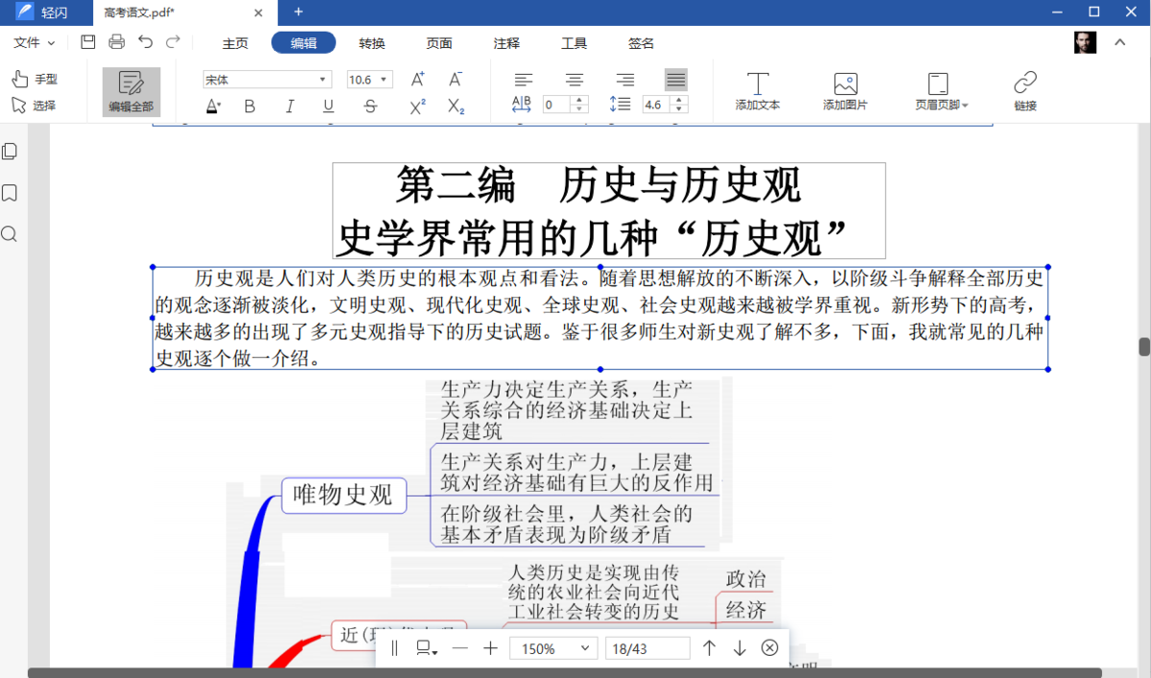Open the 添加文本 add text tool

click(x=757, y=89)
